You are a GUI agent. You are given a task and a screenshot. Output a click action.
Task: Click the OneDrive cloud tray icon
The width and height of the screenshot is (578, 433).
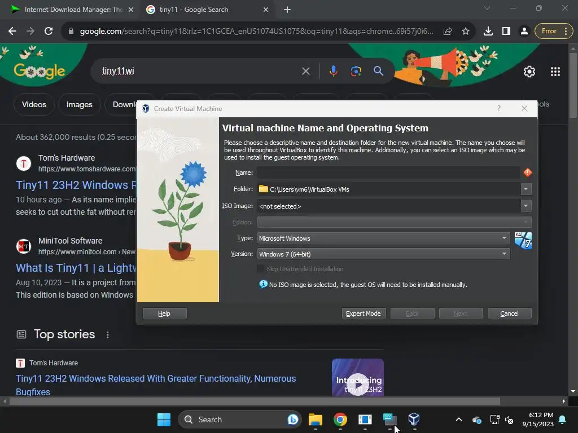[x=476, y=419]
